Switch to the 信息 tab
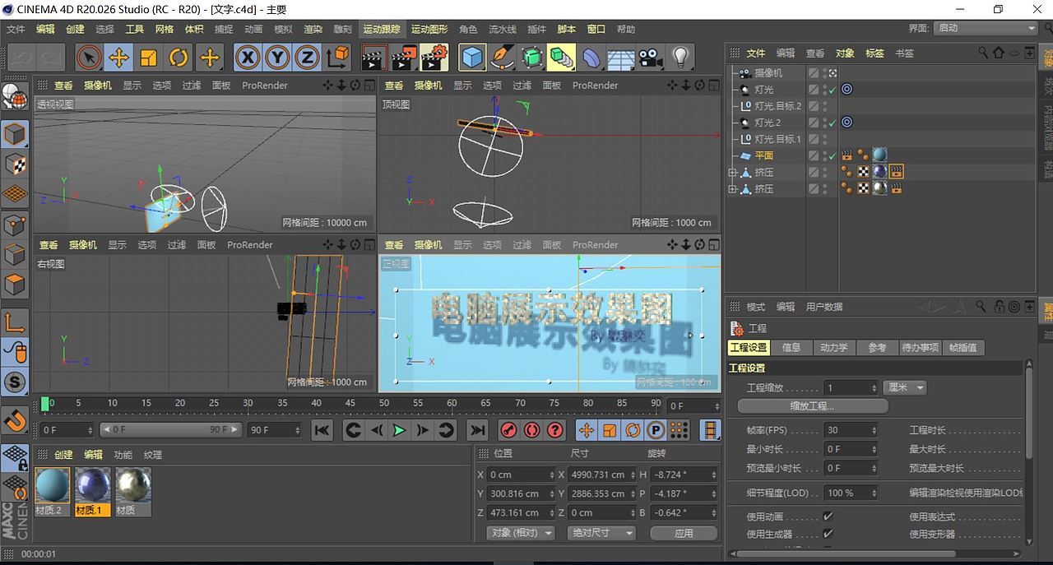Screen dimensions: 1053x565 click(791, 348)
